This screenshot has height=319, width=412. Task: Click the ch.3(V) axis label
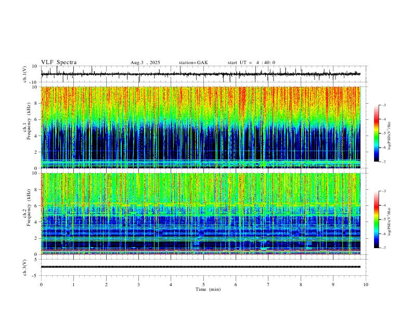point(25,267)
